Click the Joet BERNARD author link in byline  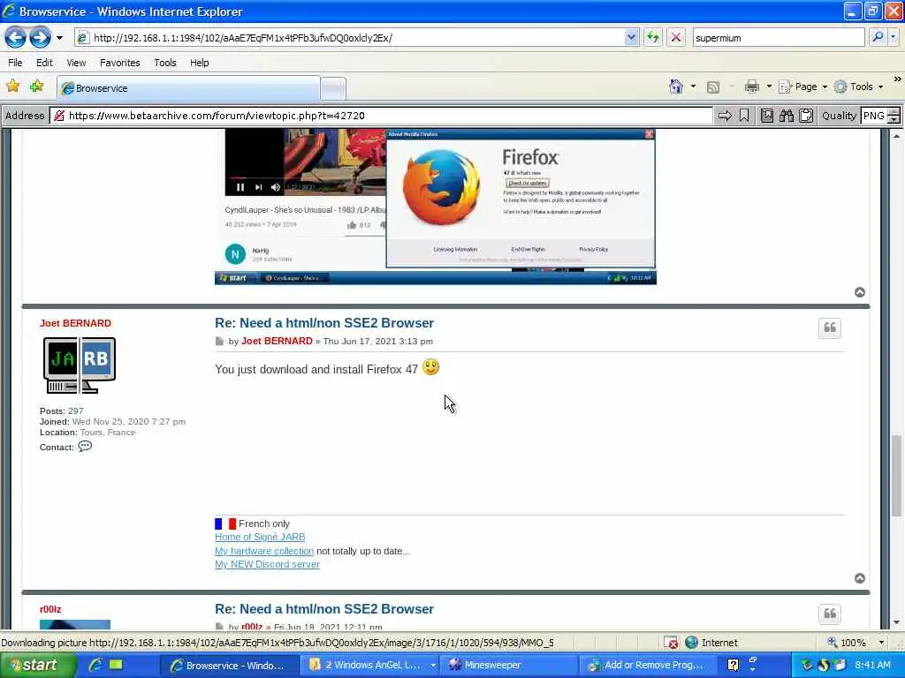point(277,342)
